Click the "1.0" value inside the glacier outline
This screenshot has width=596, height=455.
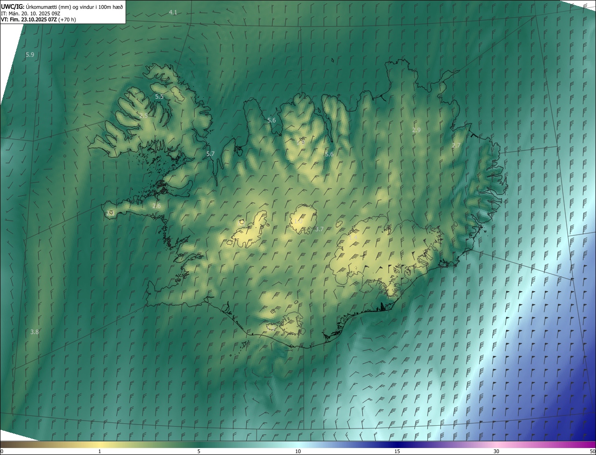click(x=298, y=221)
